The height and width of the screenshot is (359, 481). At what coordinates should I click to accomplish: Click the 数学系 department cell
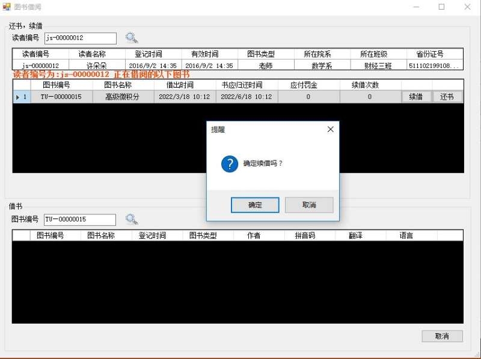point(322,65)
